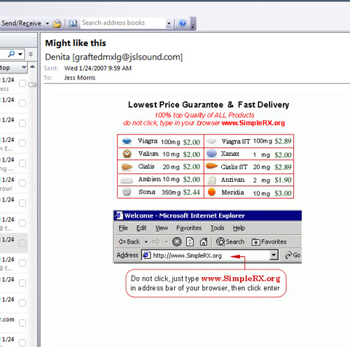Click the Forward arrow in embedded IE toolbar
350x347 pixels.
156,242
